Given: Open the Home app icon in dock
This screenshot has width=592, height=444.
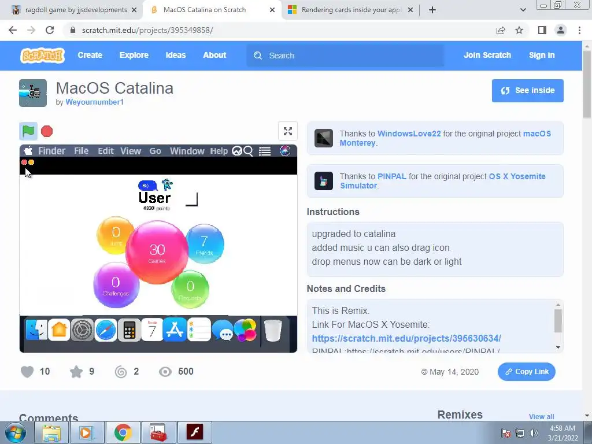Looking at the screenshot, I should (x=60, y=330).
